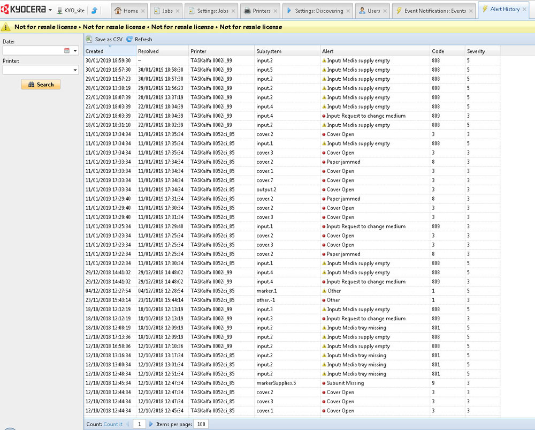Click the alert icon on the input.5 row

324,70
